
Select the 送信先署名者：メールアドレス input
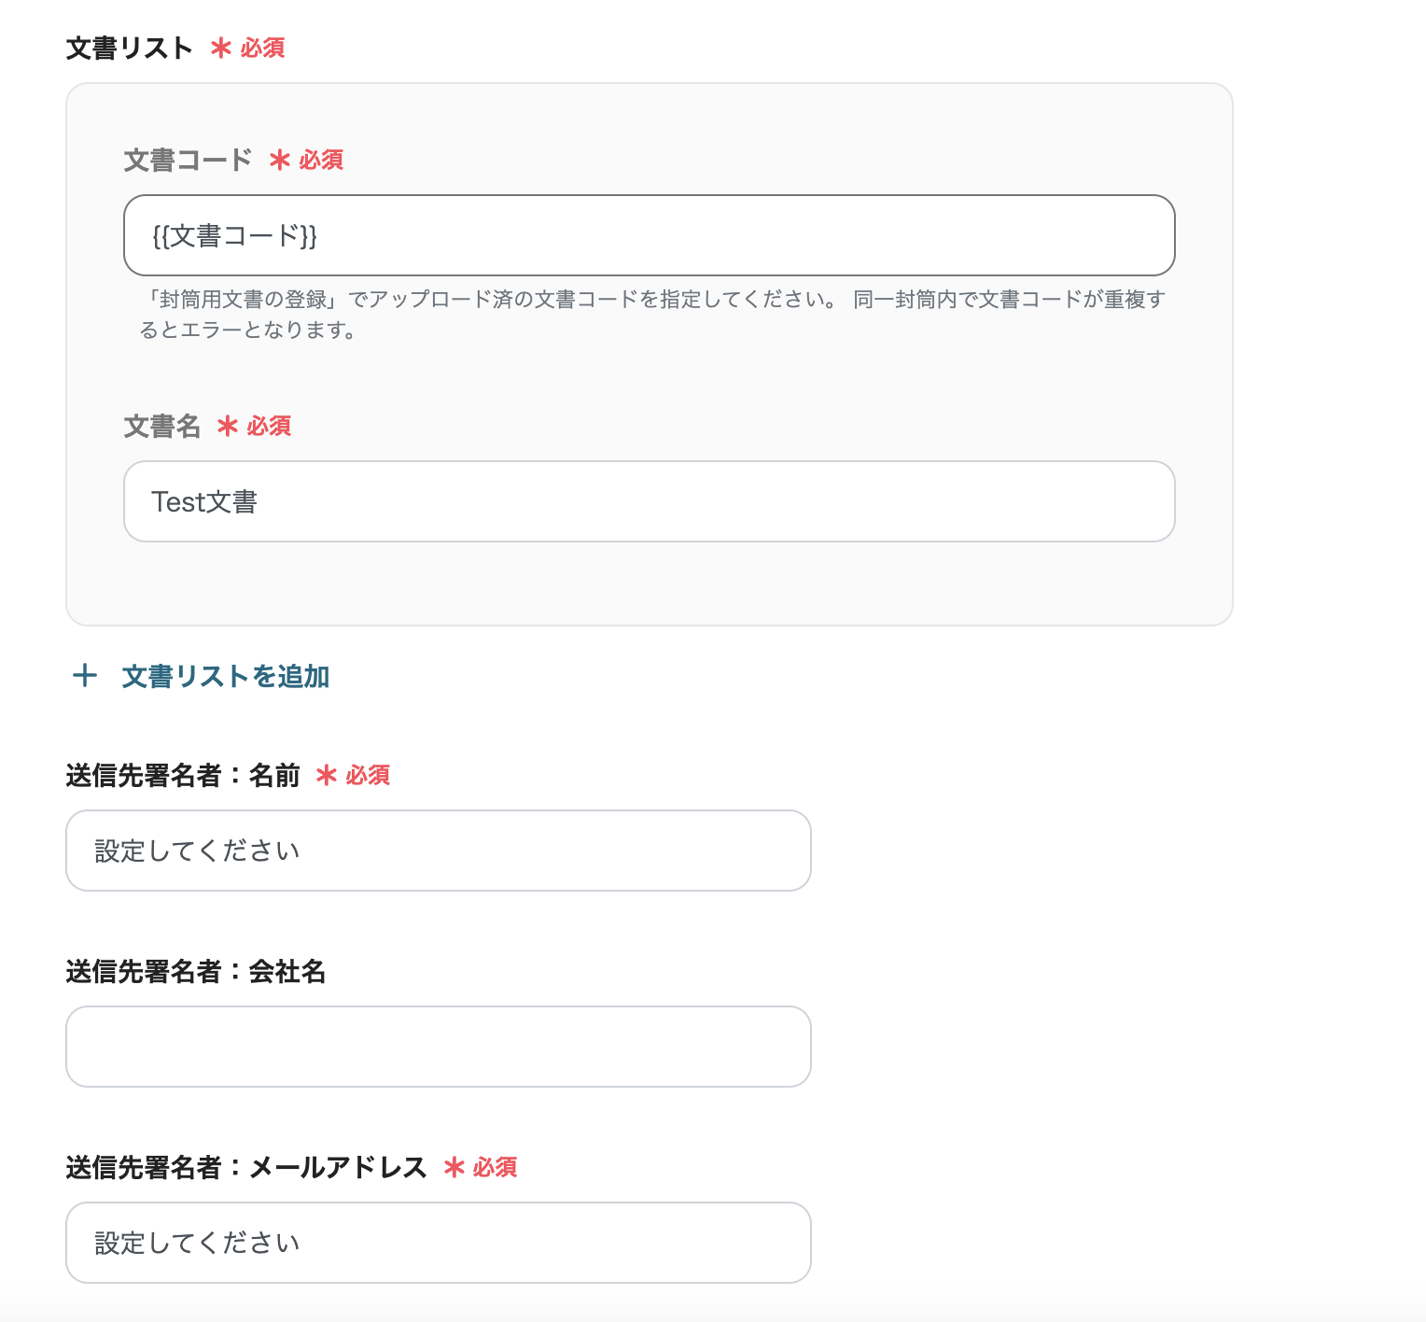click(438, 1243)
